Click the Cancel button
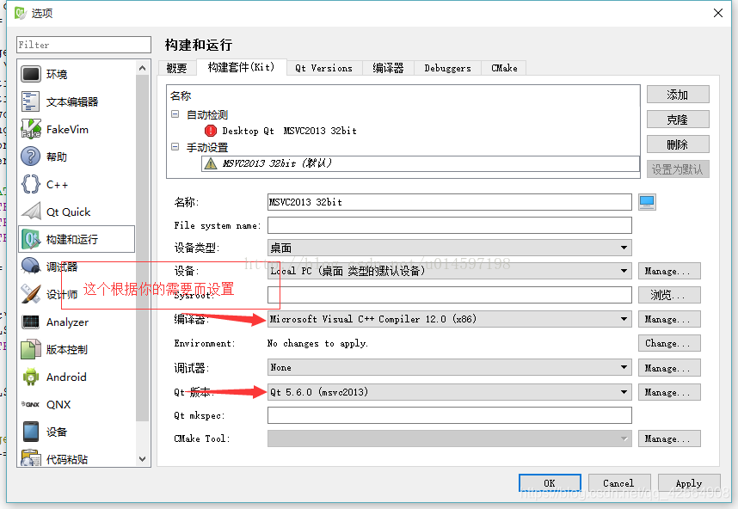738x509 pixels. (x=619, y=483)
